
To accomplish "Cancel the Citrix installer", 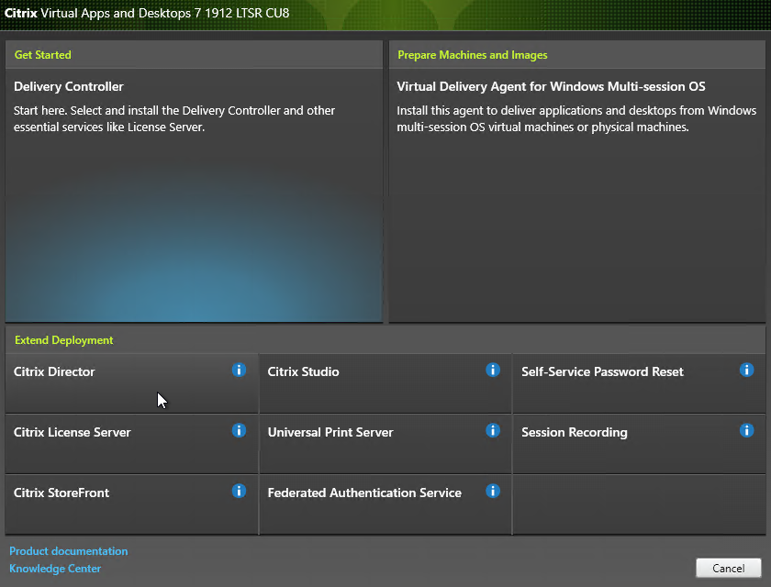I will (728, 568).
